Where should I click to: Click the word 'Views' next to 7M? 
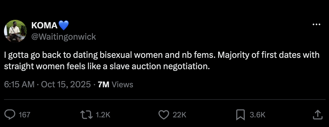tap(122, 84)
